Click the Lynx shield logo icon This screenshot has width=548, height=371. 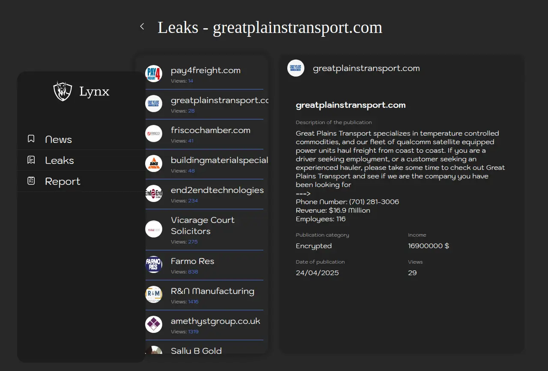[x=63, y=91]
